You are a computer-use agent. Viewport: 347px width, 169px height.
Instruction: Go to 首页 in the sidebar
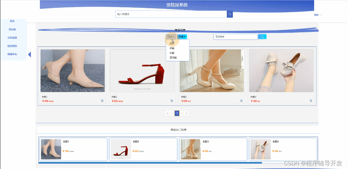tap(12, 21)
